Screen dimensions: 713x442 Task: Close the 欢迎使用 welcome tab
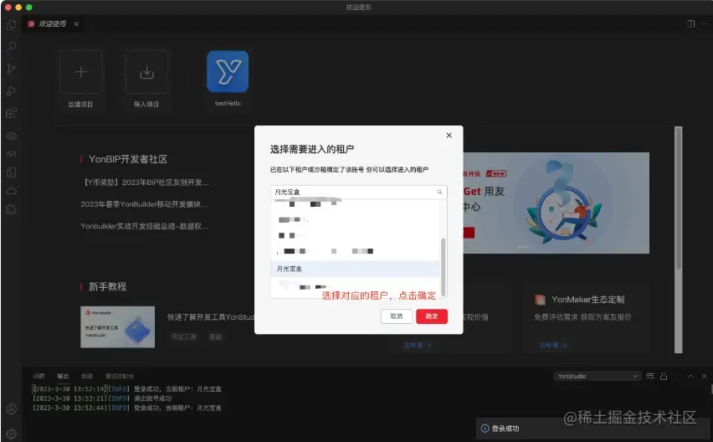click(x=76, y=23)
